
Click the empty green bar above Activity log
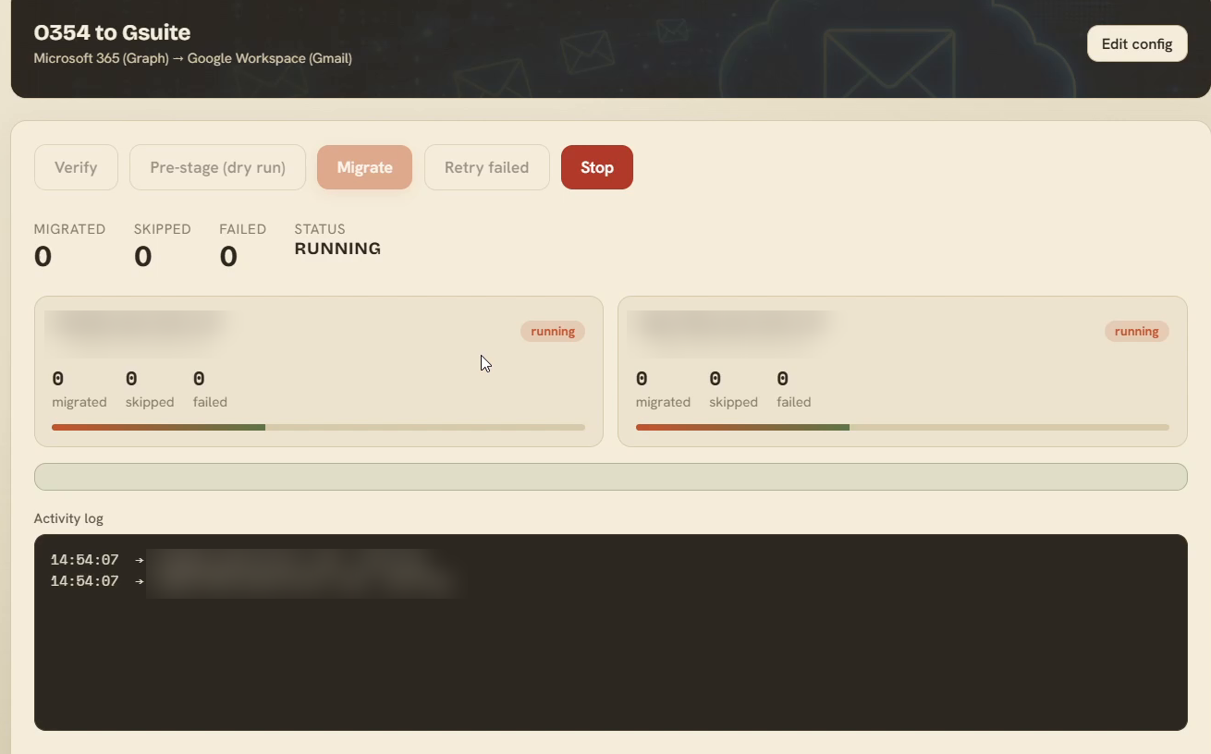pos(610,477)
